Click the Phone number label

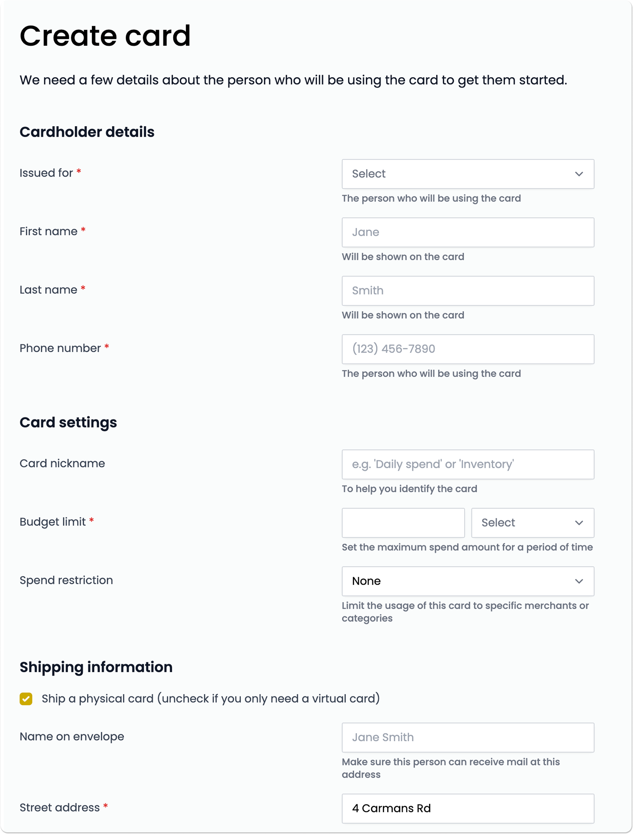pyautogui.click(x=60, y=348)
